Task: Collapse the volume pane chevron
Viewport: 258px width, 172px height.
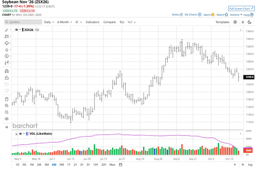Action: 241,134
